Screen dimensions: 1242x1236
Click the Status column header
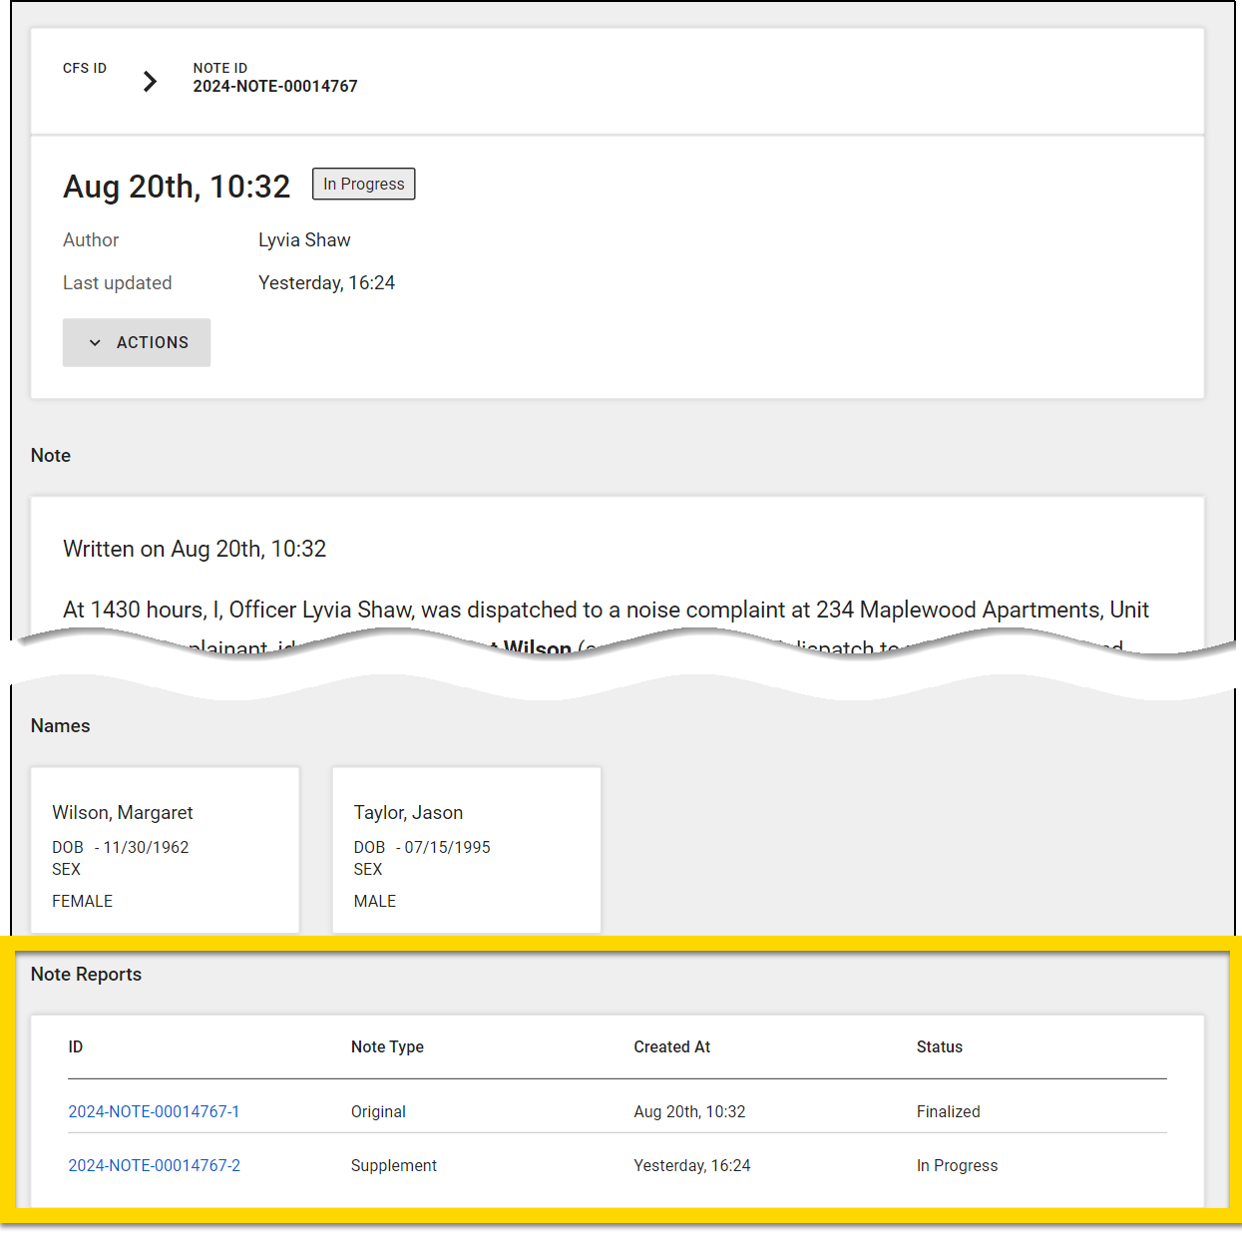(x=939, y=1046)
